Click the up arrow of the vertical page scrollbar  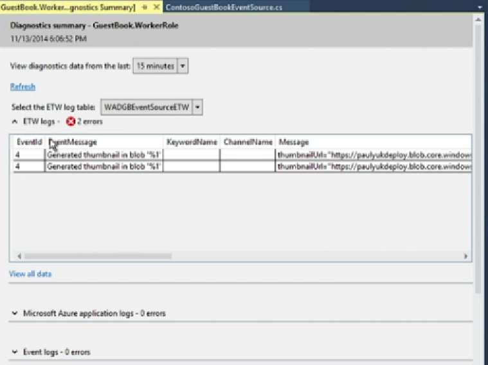(x=478, y=20)
